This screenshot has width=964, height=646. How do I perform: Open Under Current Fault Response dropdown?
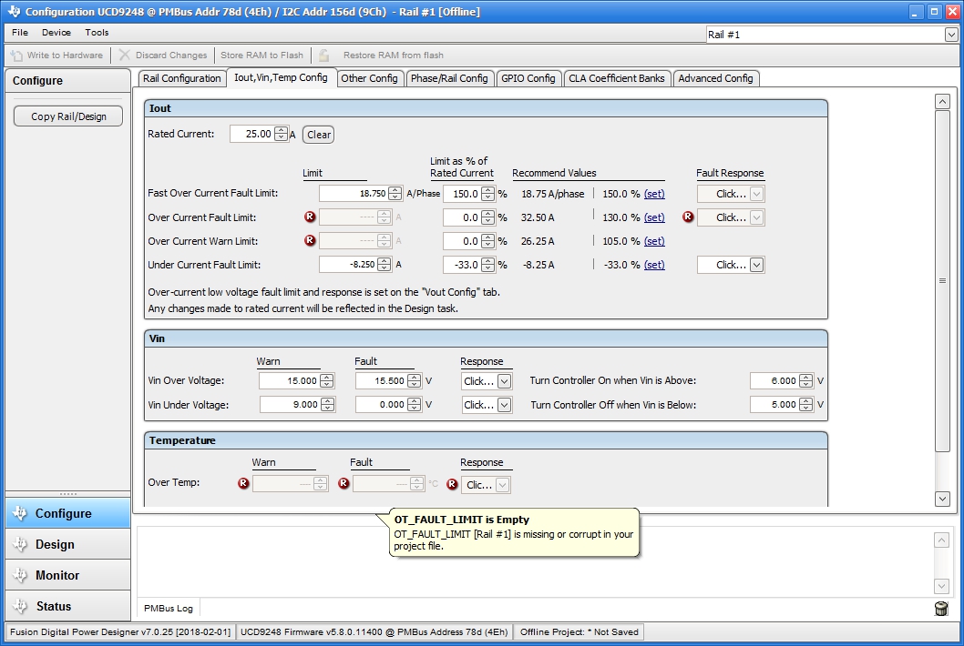(757, 266)
